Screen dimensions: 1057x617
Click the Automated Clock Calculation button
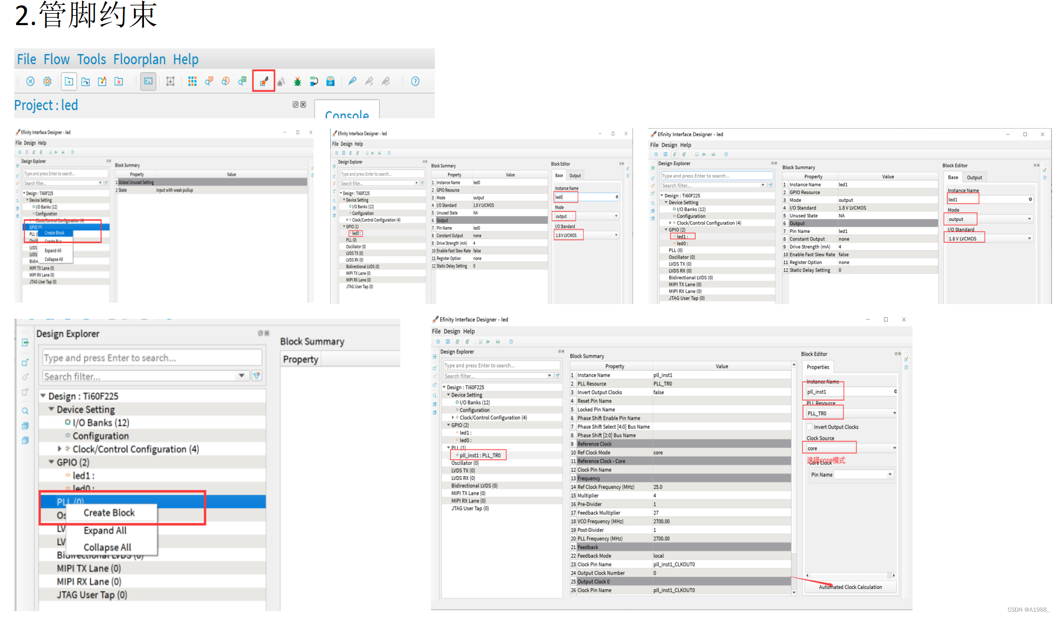click(850, 587)
